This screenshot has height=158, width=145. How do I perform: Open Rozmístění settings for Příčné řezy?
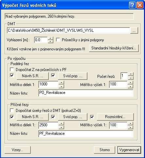pyautogui.click(x=115, y=117)
